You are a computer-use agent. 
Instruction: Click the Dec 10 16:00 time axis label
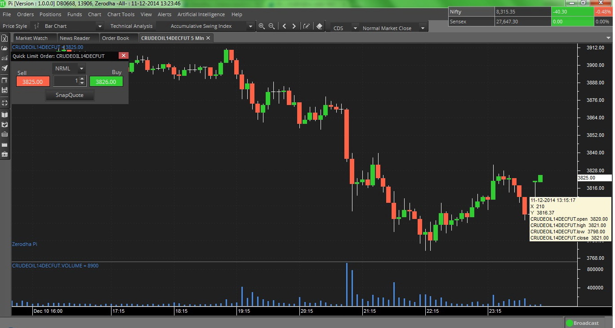point(48,311)
